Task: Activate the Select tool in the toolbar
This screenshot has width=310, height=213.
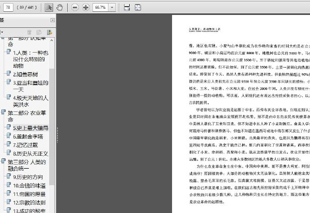Action: coord(49,8)
